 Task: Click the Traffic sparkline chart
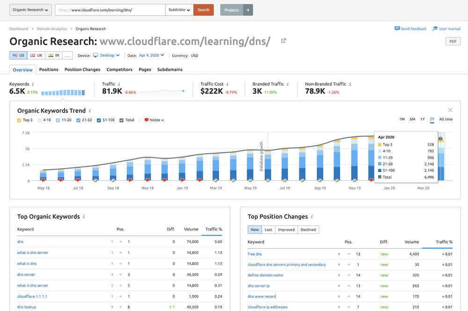pos(161,92)
